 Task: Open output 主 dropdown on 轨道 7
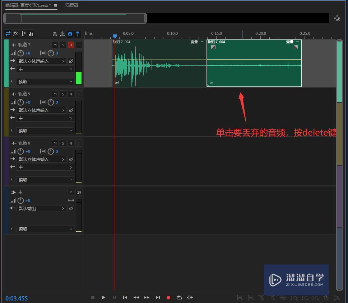45,69
